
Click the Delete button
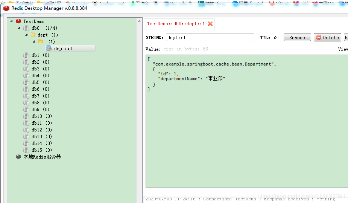(x=327, y=38)
